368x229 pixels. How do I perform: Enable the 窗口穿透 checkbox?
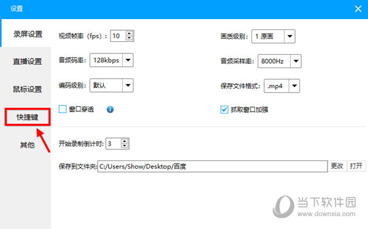click(x=63, y=109)
